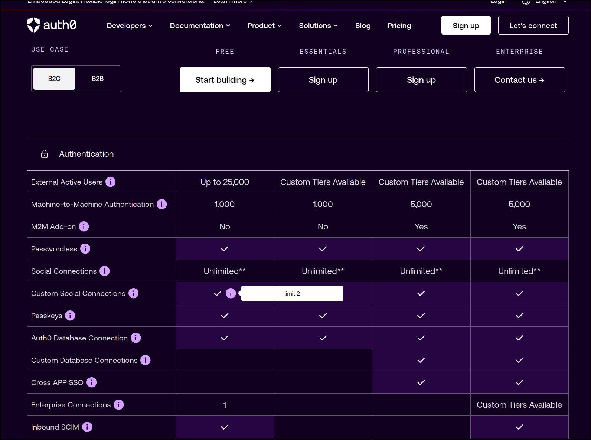Click Sign up under Essentials plan

323,80
